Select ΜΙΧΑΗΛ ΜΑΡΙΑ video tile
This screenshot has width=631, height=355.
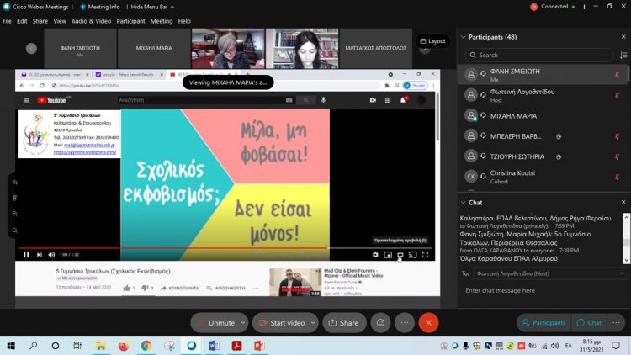(x=154, y=48)
